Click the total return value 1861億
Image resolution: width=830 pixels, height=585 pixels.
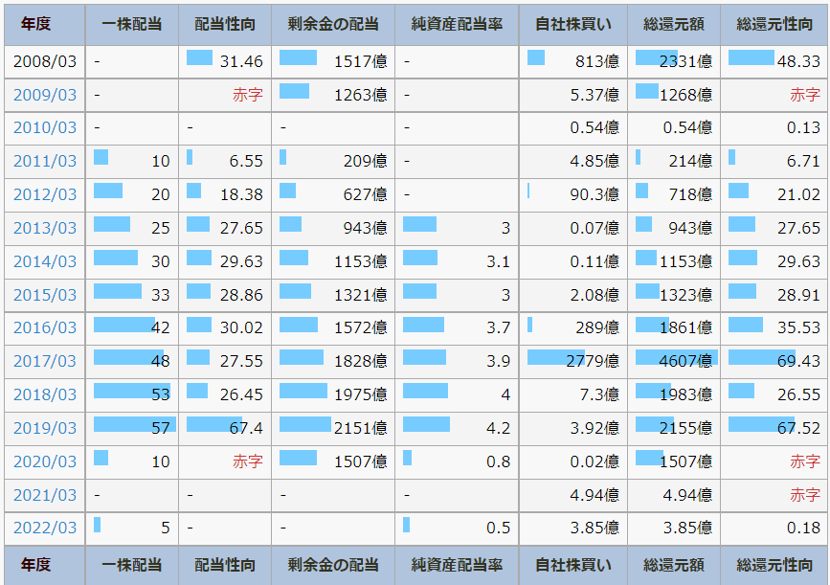[x=685, y=327]
